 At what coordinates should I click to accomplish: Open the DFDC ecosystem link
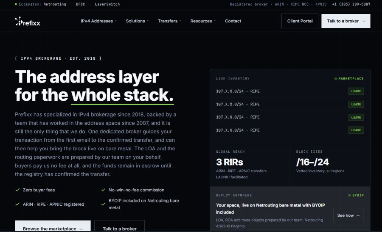point(80,4)
